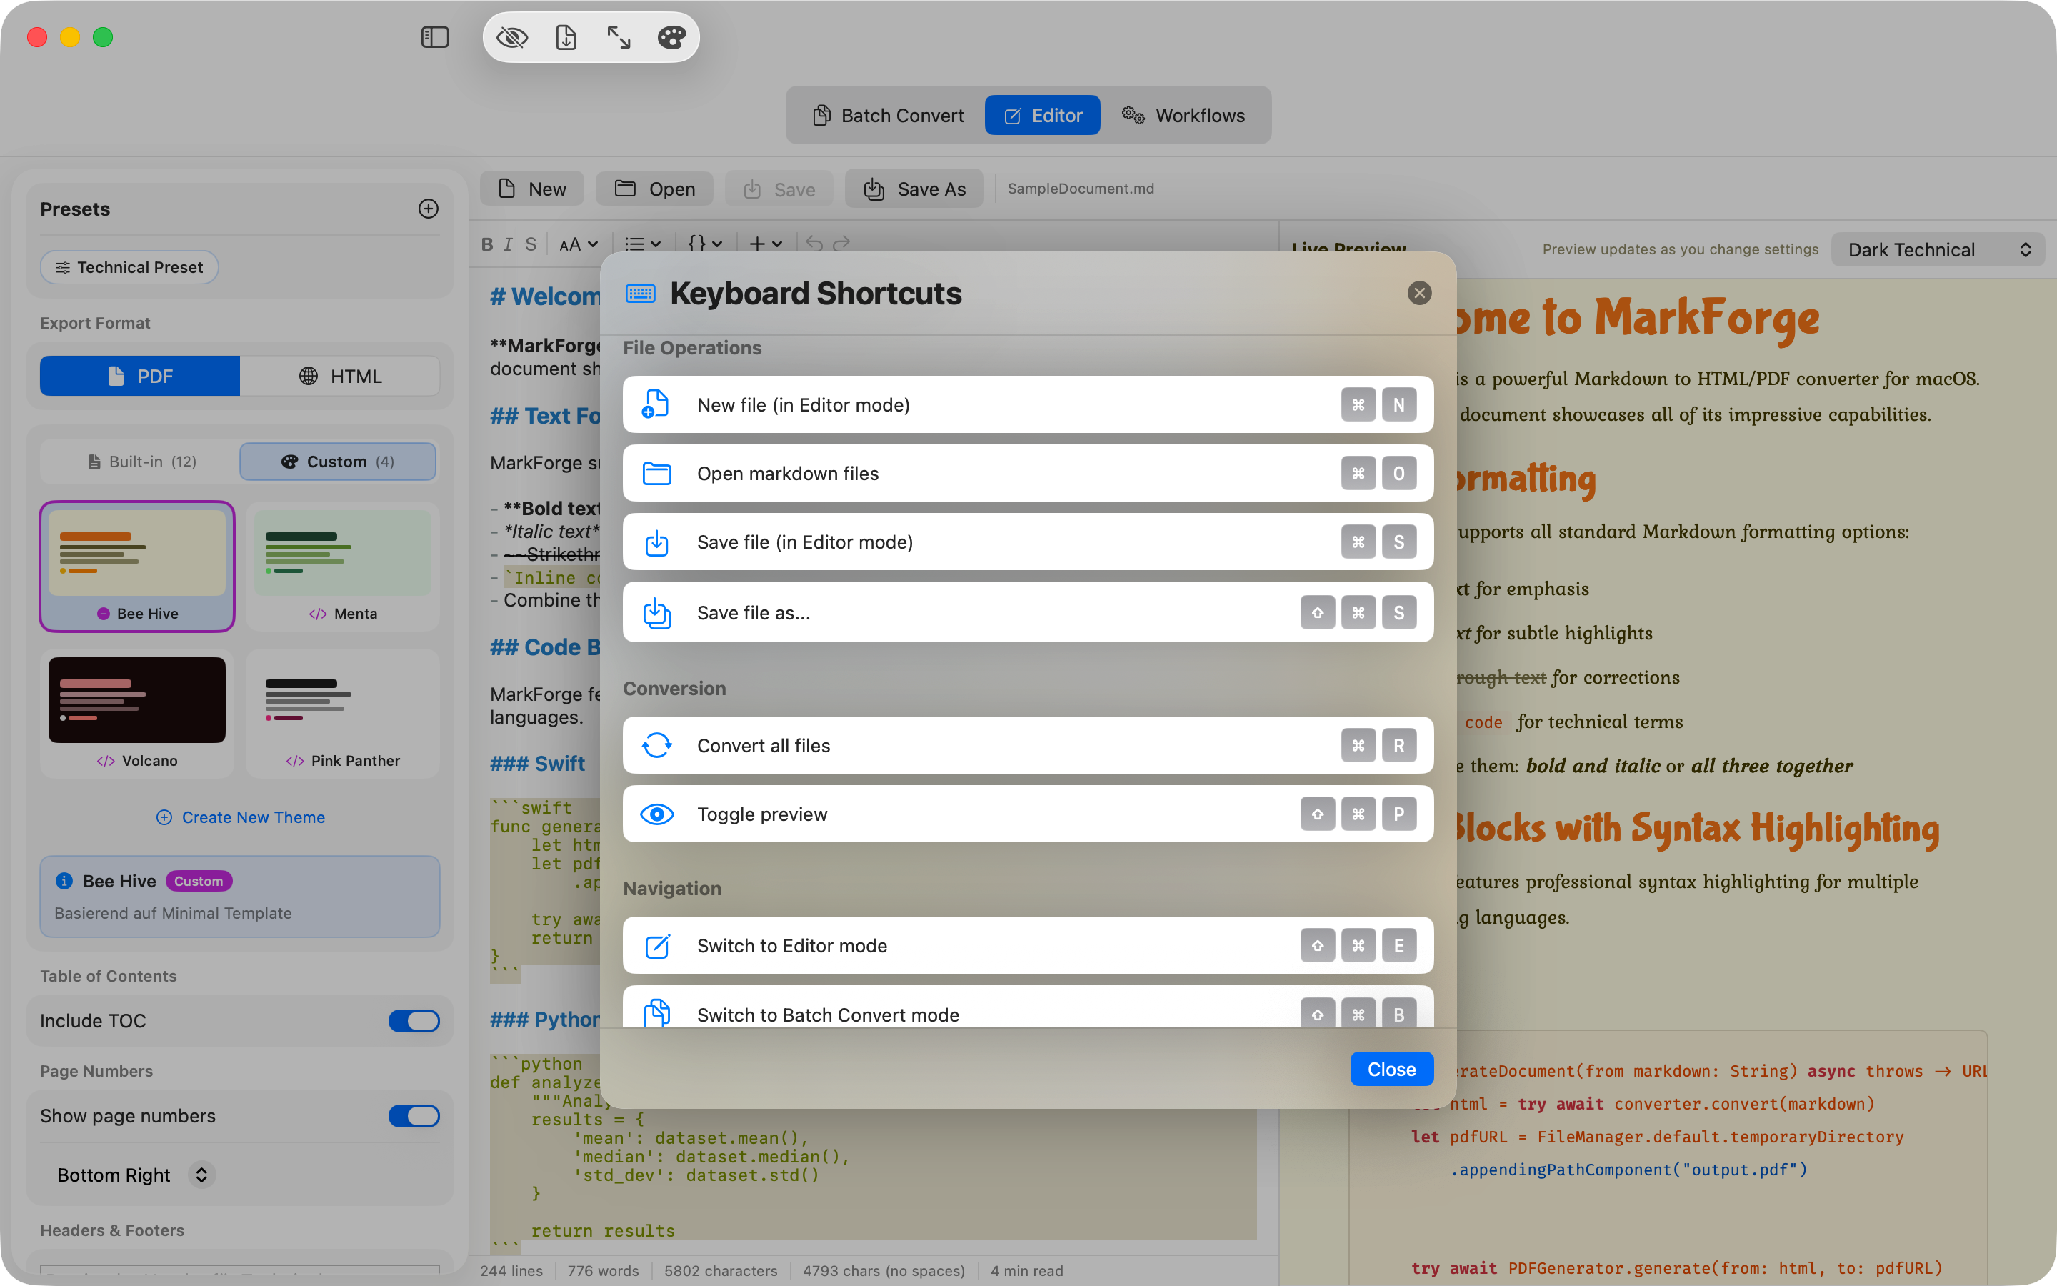This screenshot has height=1286, width=2057.
Task: Apply bold formatting in editor toolbar
Action: (487, 244)
